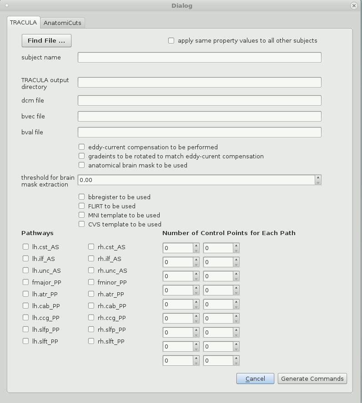
Task: Enable bbregister to be used
Action: pos(82,197)
